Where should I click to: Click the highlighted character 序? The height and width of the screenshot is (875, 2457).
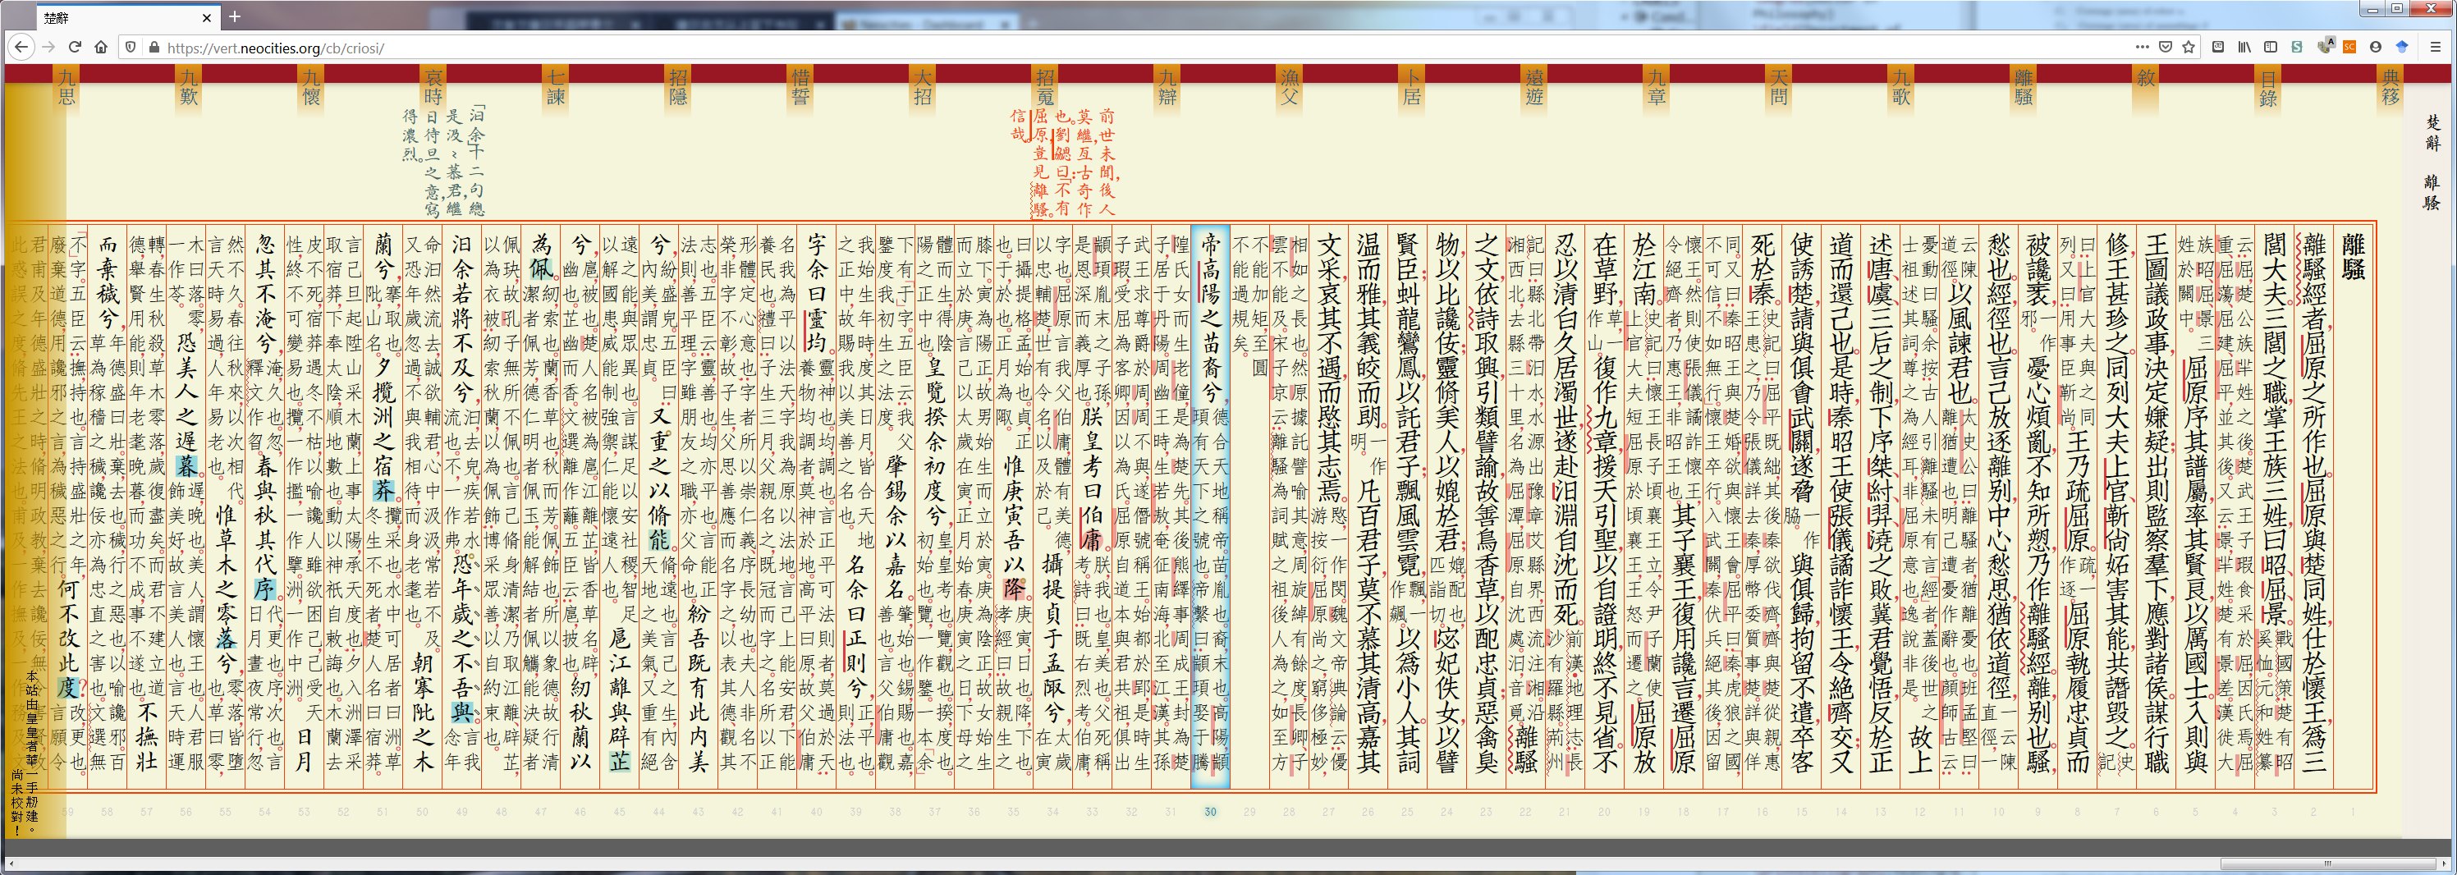coord(264,588)
